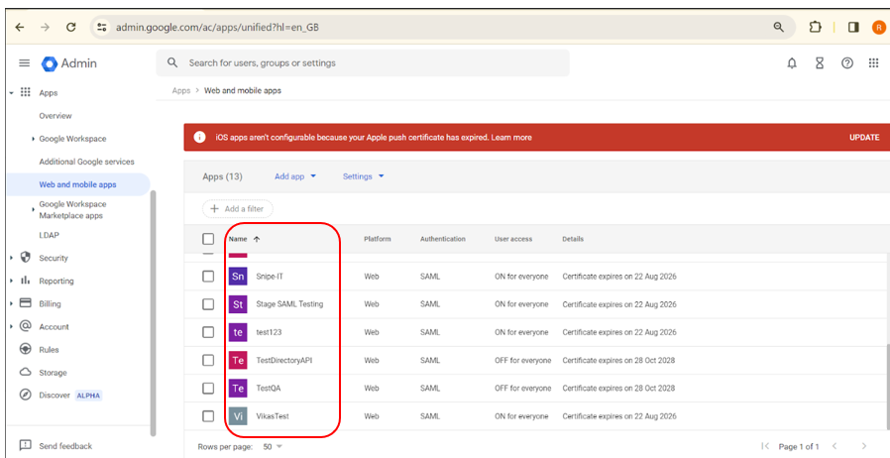Screen dimensions: 890x458
Task: Click the search users, groups or settings field
Action: point(363,63)
